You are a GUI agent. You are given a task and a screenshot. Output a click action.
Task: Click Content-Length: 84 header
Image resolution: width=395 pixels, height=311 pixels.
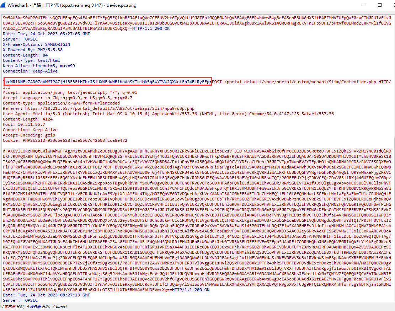(x=25, y=55)
